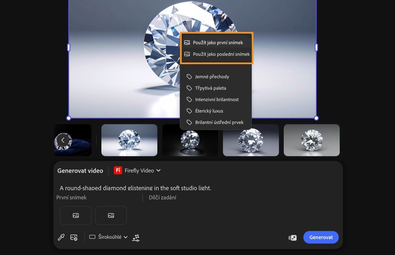Viewport: 395px width, 255px height.
Task: Open the Firefly Video model icon
Action: (118, 170)
